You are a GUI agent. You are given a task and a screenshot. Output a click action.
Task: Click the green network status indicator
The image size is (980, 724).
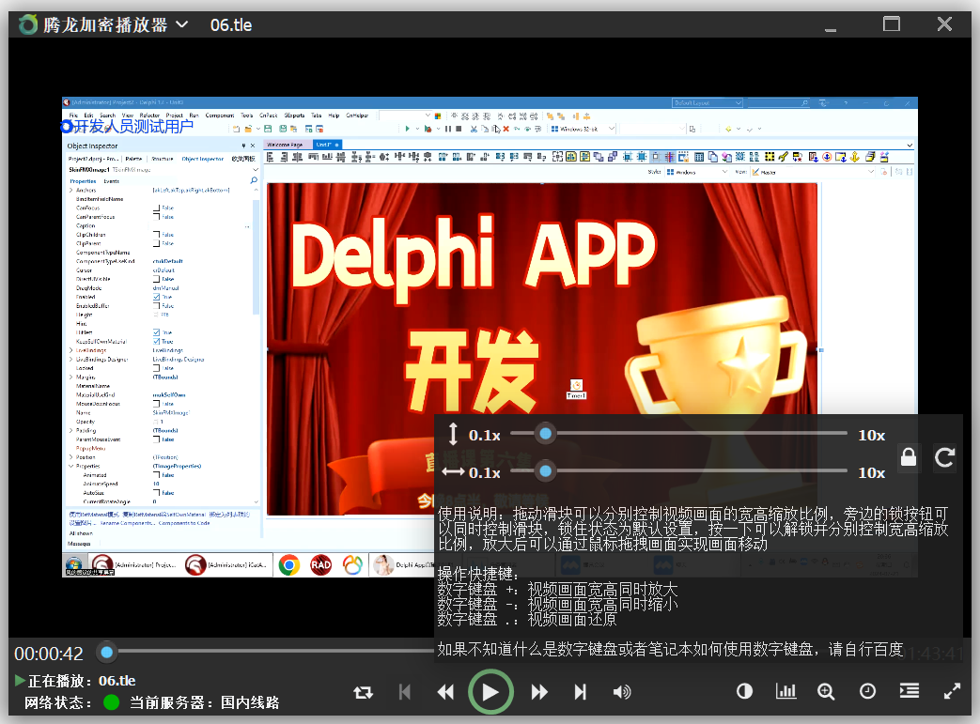[111, 702]
